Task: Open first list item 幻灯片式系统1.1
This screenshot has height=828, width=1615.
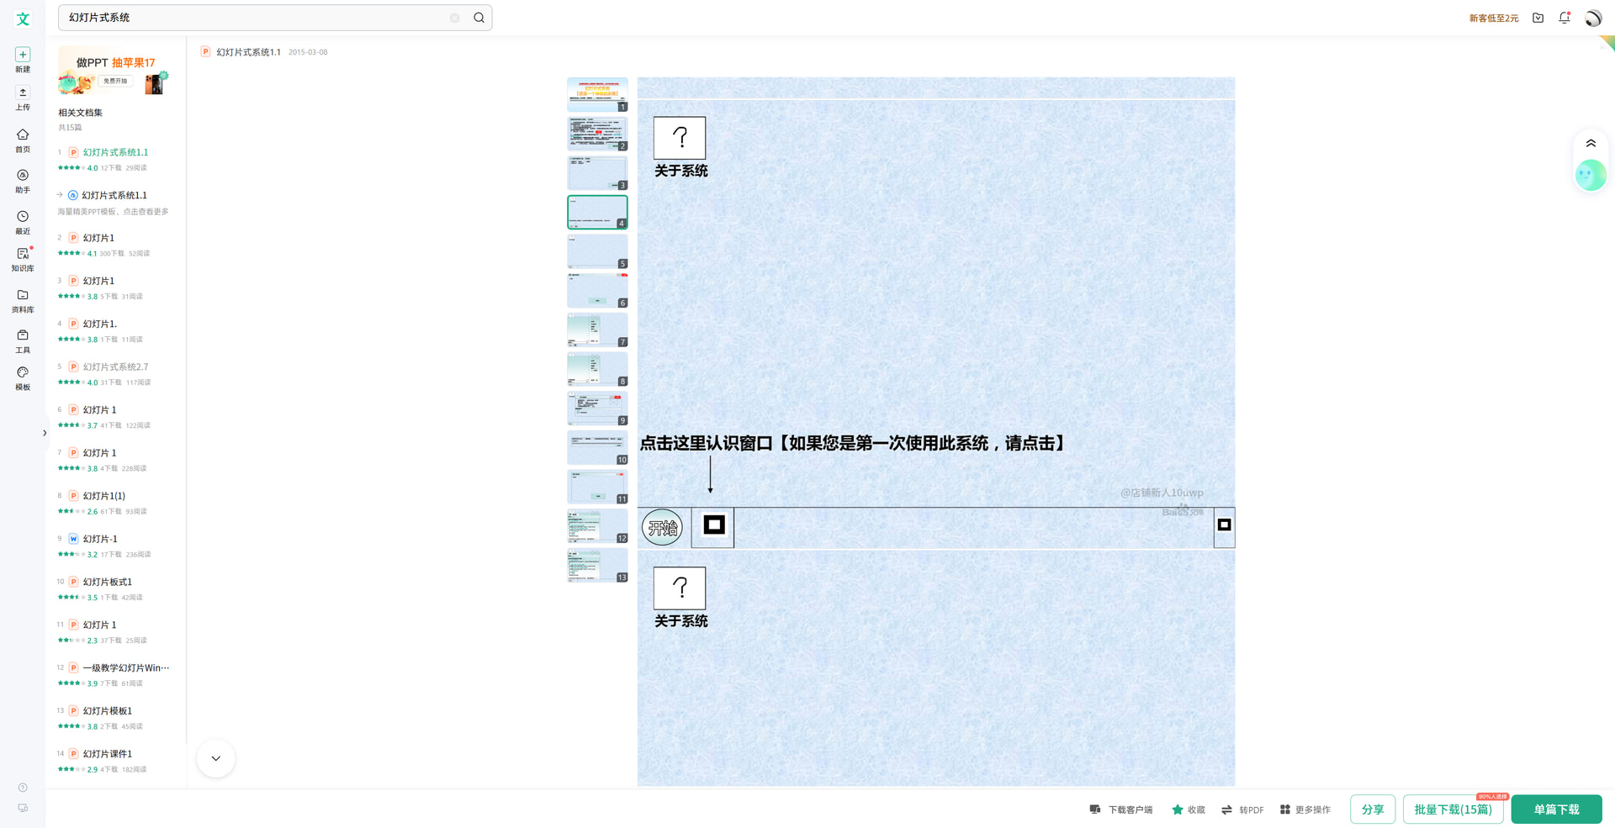Action: (115, 152)
